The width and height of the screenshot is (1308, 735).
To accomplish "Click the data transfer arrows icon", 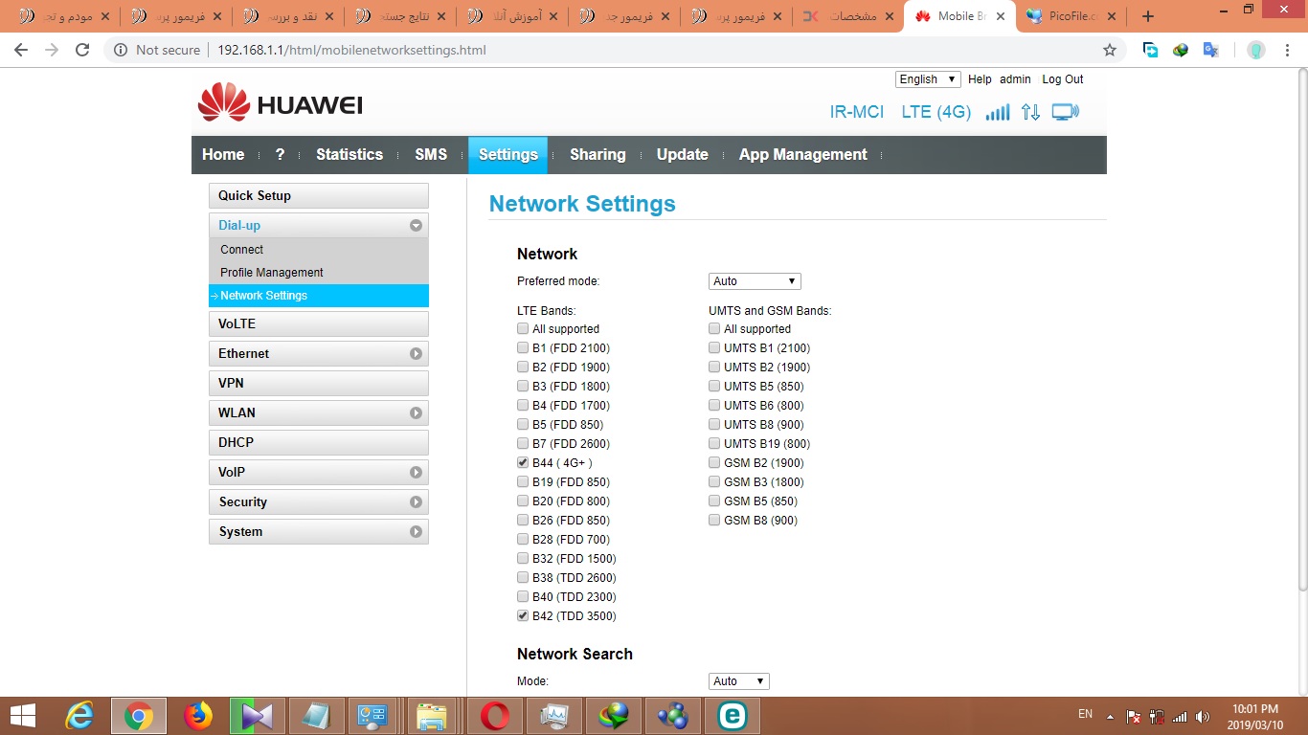I will (1030, 112).
